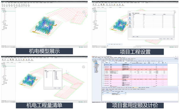
Task: Click the lightbulb ribbon icon in the 机电工程量清单 window
Action: tap(8, 59)
